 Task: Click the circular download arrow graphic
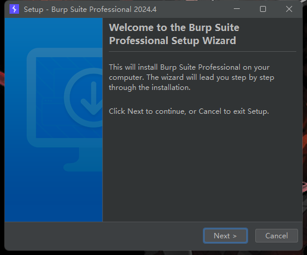[86, 98]
